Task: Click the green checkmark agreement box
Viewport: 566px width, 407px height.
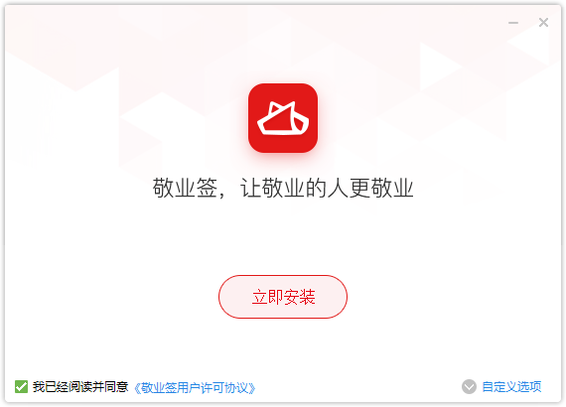Action: (21, 387)
